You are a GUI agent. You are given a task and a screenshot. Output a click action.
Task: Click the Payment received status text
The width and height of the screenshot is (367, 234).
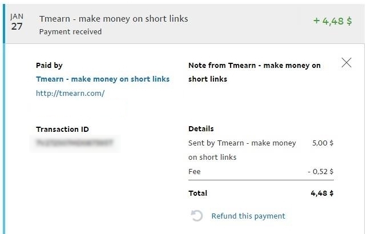[70, 32]
